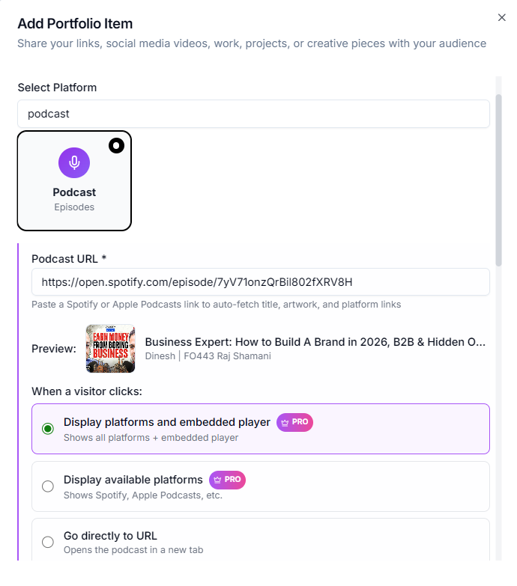This screenshot has width=517, height=586.
Task: Click the "Paste a Spotify or Apple Podcasts link" hint
Action: (216, 305)
